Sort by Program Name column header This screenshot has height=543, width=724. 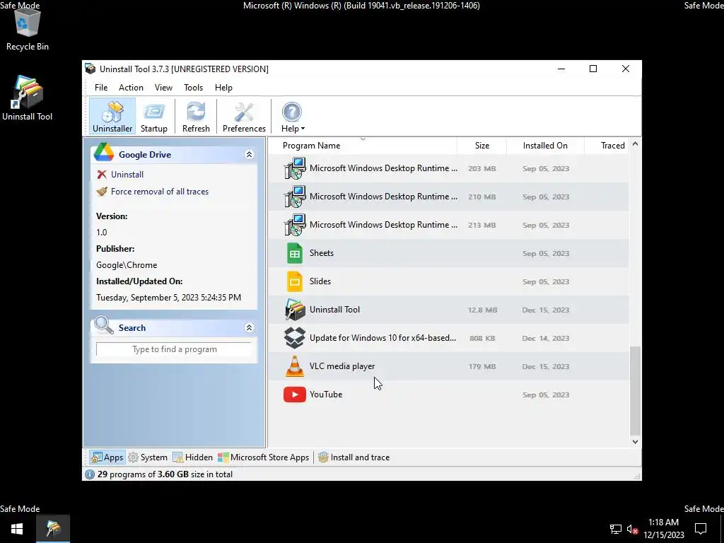click(363, 146)
